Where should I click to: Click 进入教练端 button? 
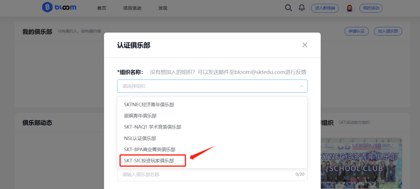coord(325,8)
